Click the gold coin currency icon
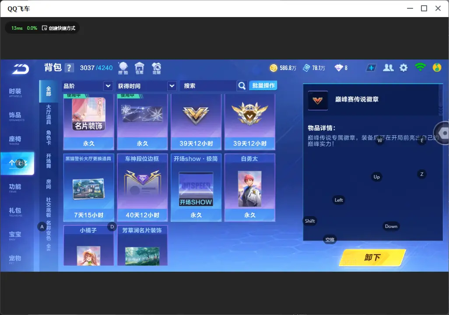 pos(274,68)
